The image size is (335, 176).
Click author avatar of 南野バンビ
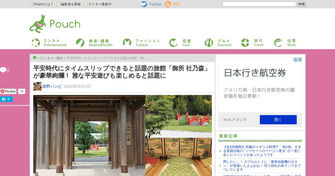(x=37, y=86)
